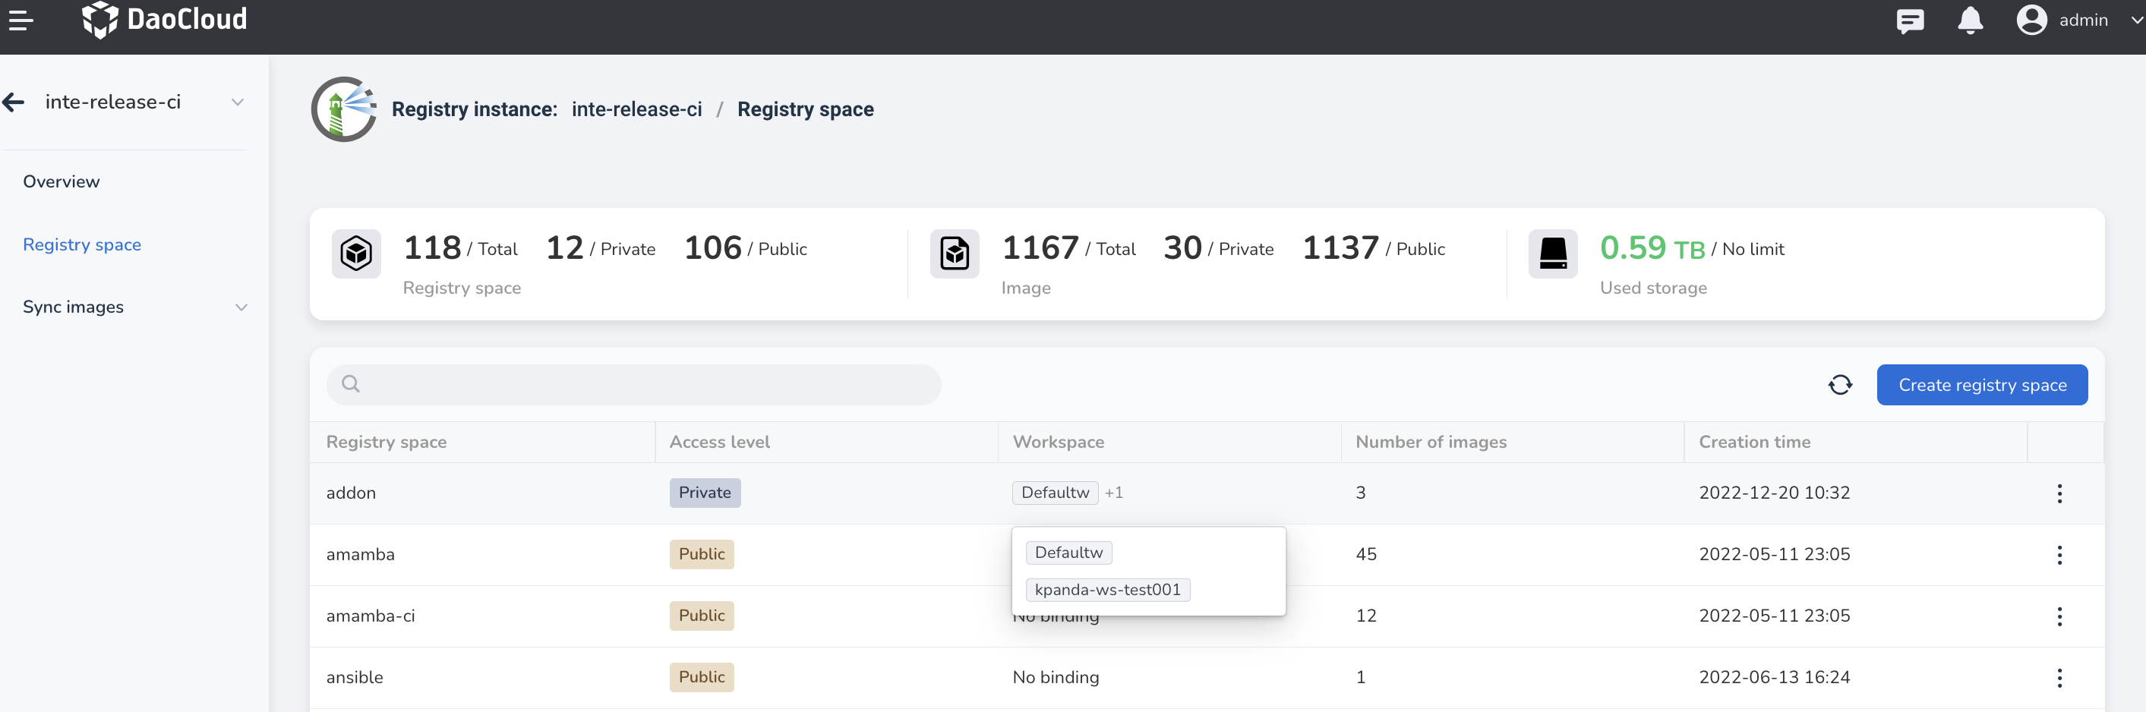Open the Sync images menu item
This screenshot has height=712, width=2146.
tap(74, 307)
